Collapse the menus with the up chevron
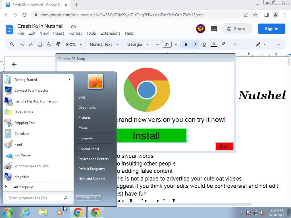Screen dimensions: 291x218 [278, 45]
